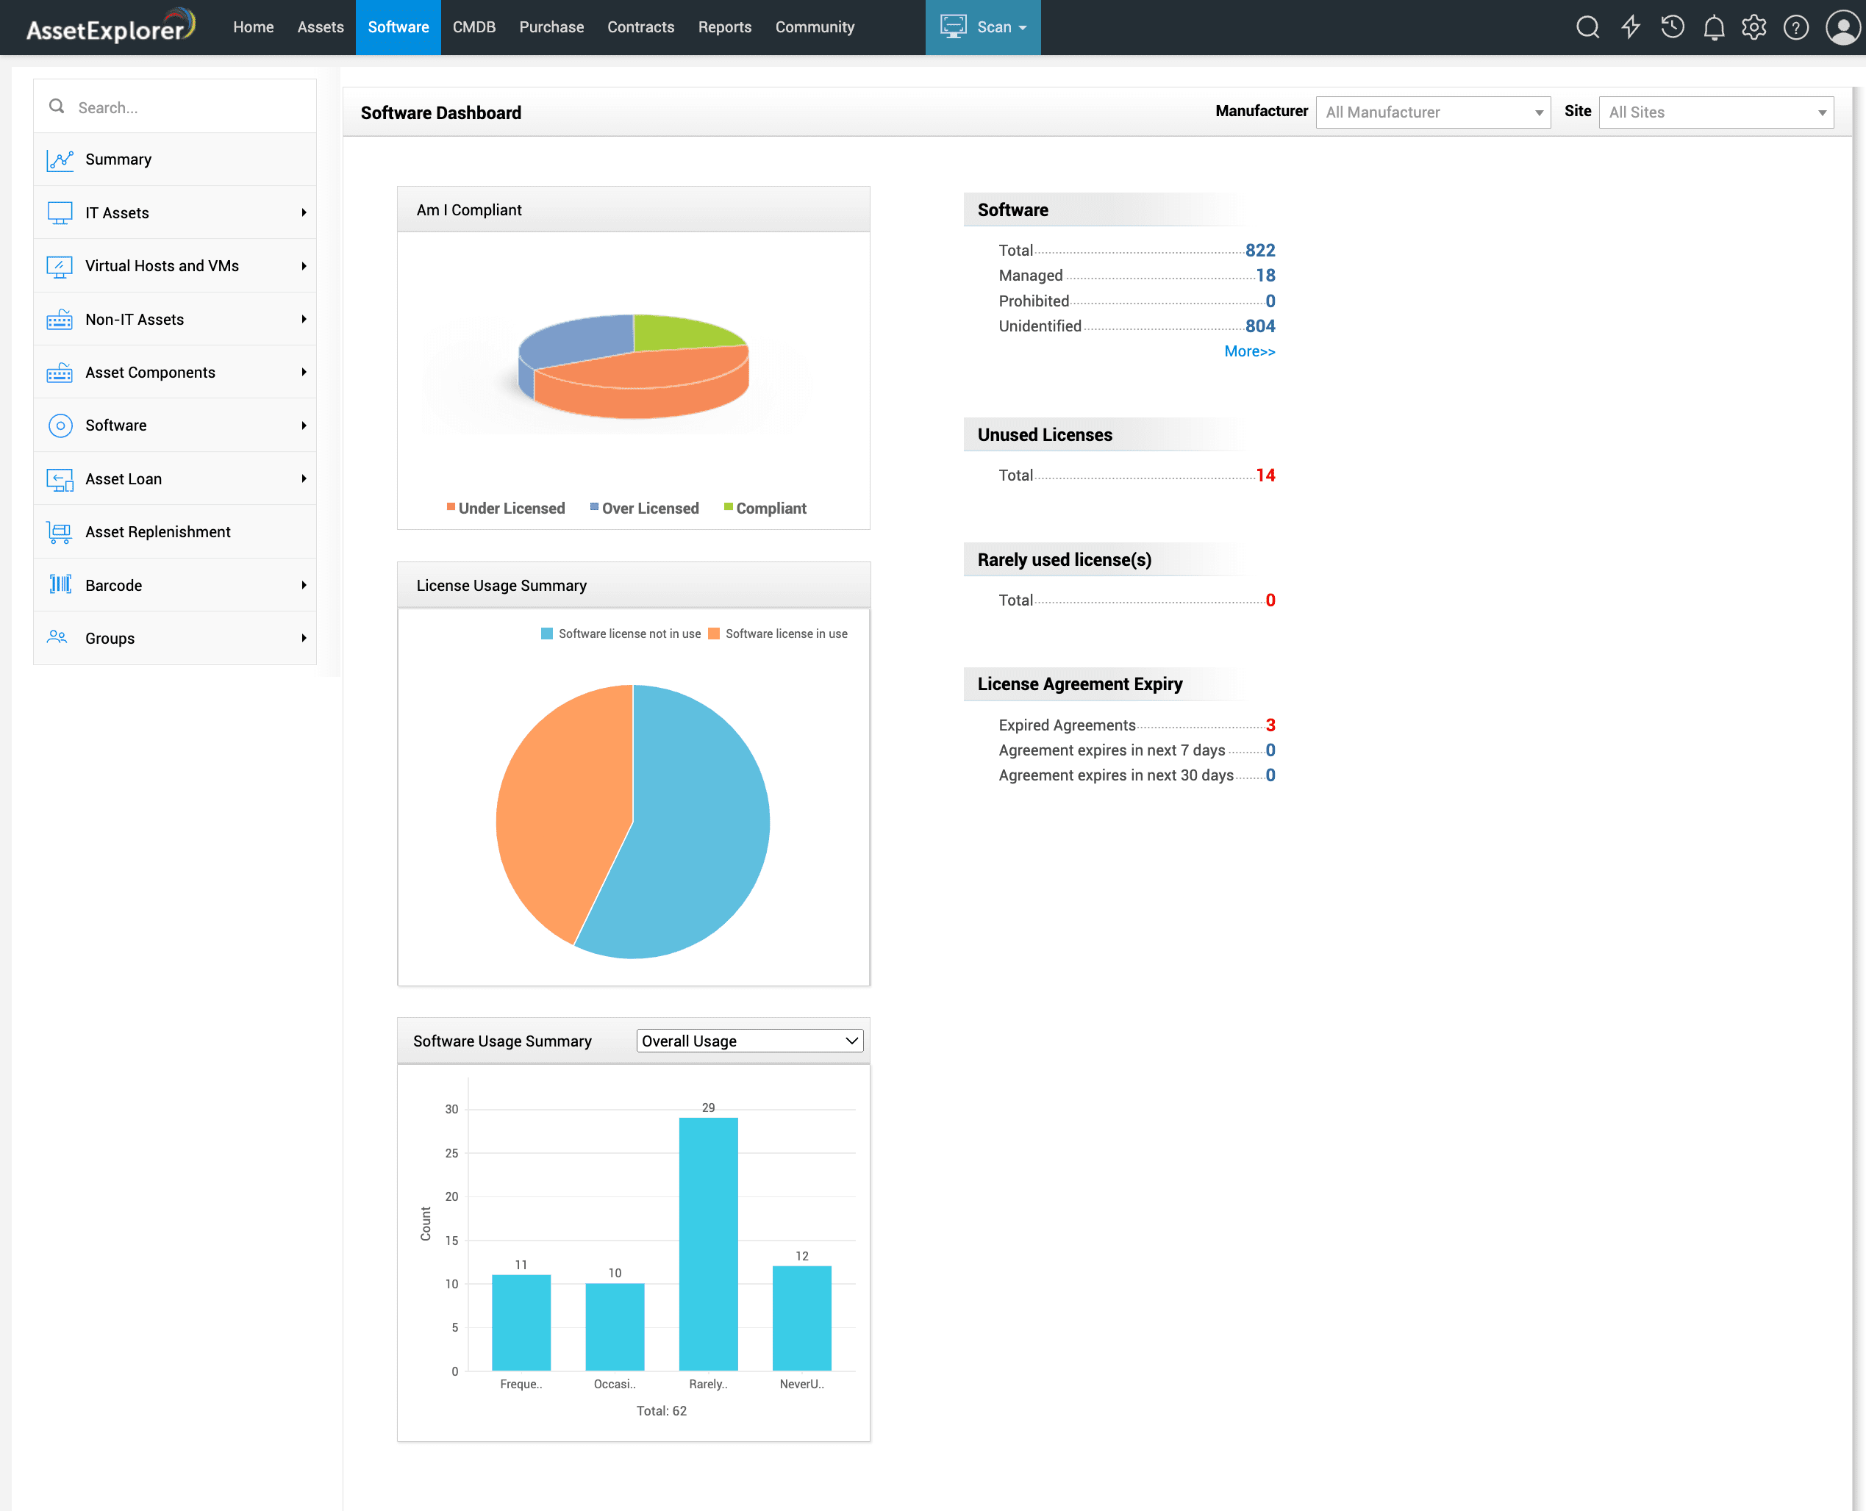Open the Manufacturer dropdown

pos(1432,112)
